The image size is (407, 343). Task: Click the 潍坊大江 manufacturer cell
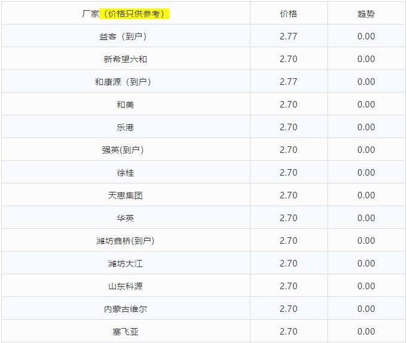pos(126,264)
